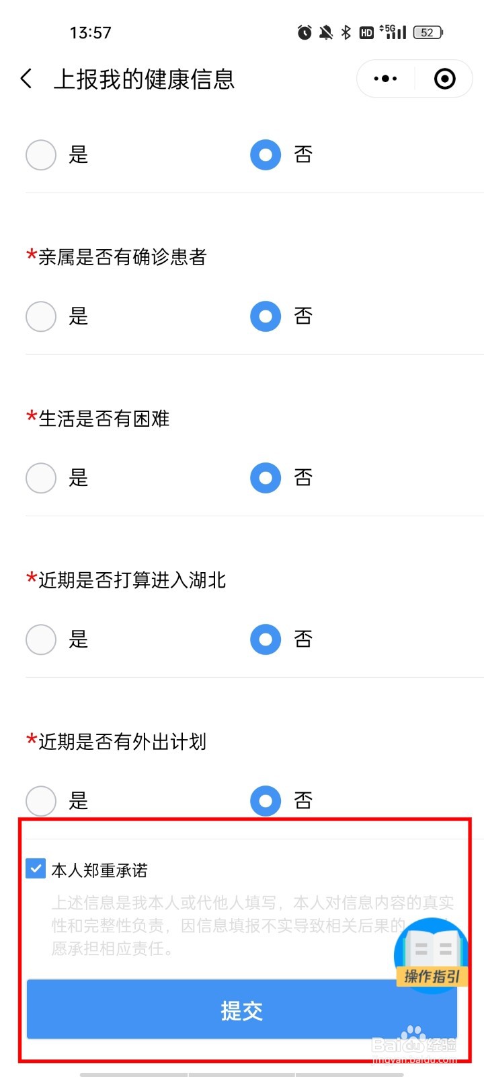Tap the alarm clock status icon

[x=305, y=32]
